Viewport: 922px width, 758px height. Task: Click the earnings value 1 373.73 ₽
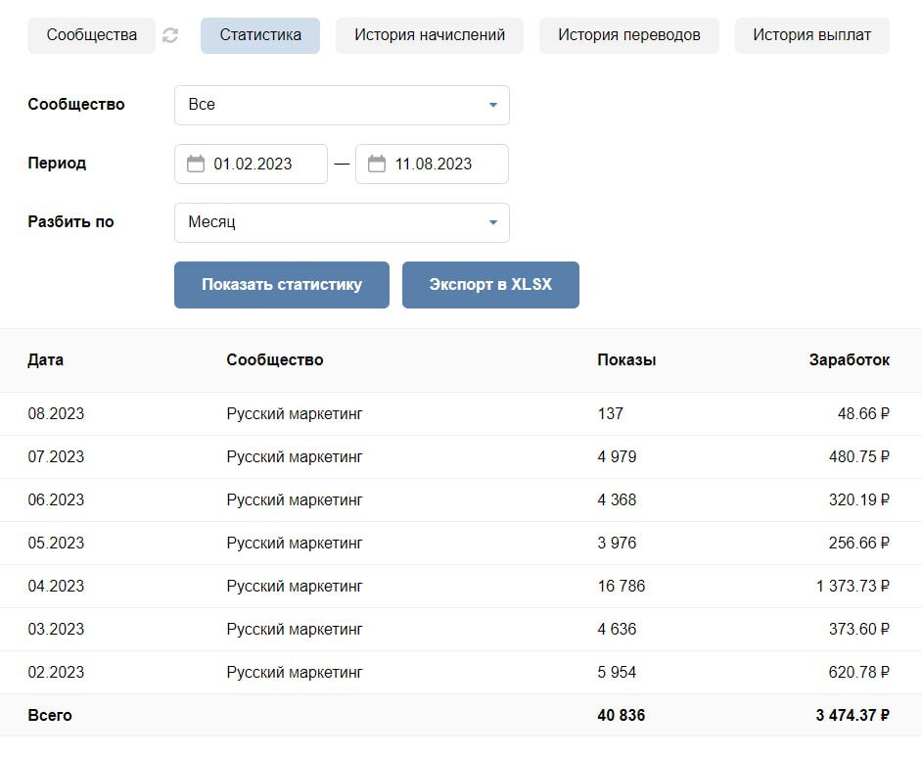[x=853, y=587]
